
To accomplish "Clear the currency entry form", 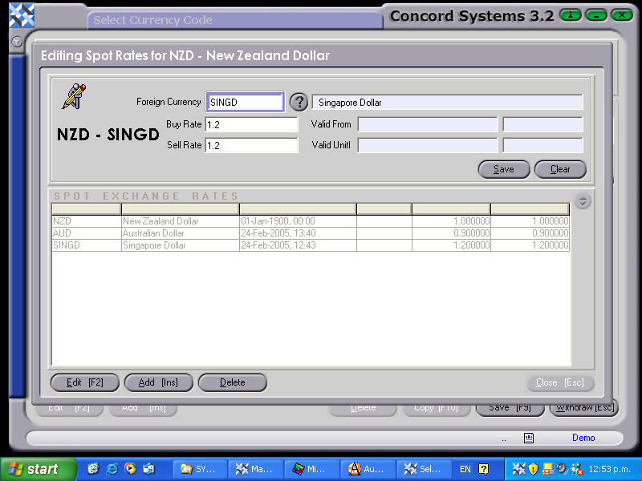I will 560,169.
